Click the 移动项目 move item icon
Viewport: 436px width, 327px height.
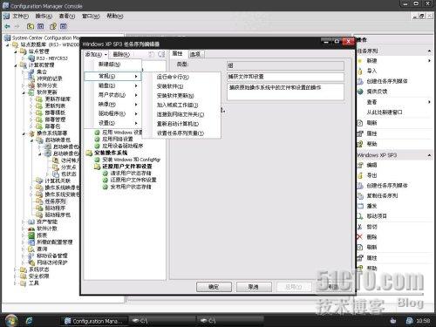[360, 216]
